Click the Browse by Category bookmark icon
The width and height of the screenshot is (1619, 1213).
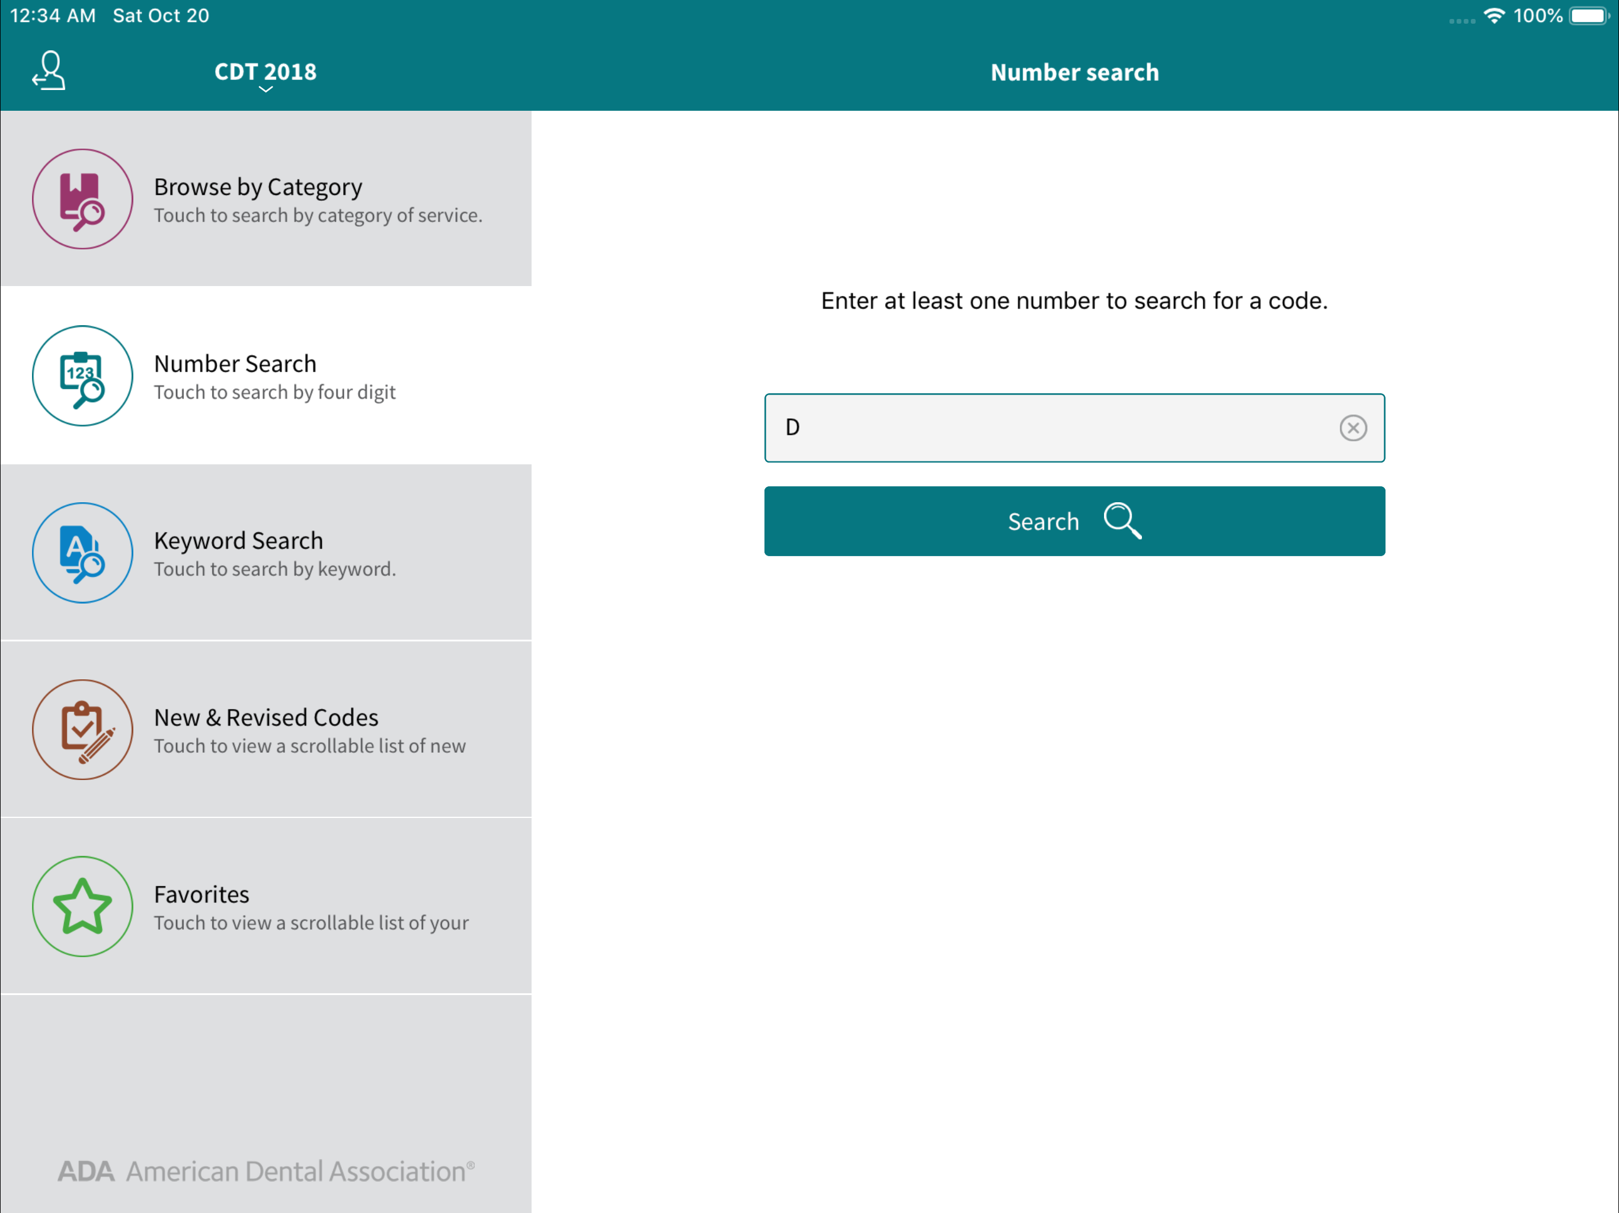83,199
